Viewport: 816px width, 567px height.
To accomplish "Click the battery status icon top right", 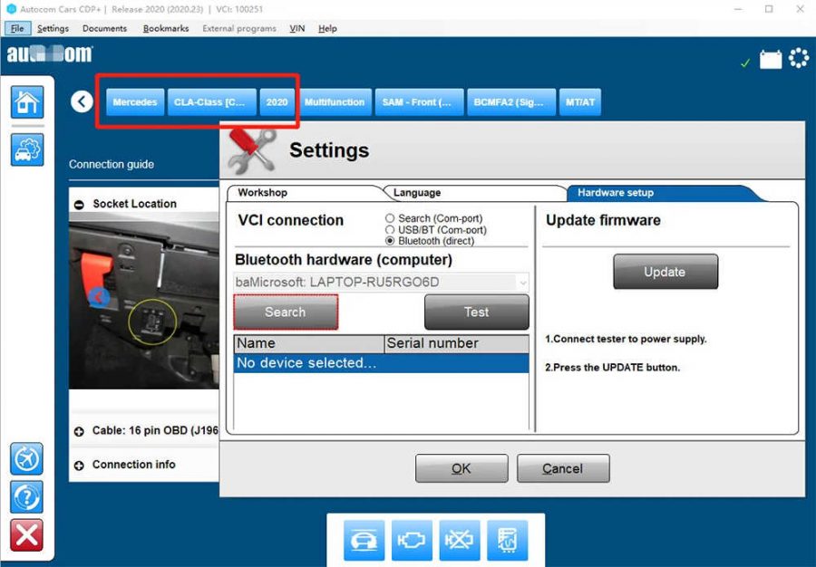I will click(771, 60).
